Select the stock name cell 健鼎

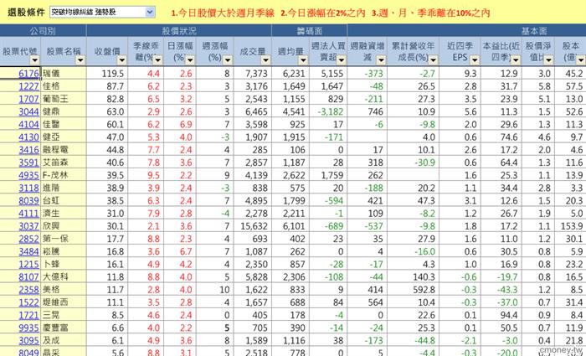point(64,111)
